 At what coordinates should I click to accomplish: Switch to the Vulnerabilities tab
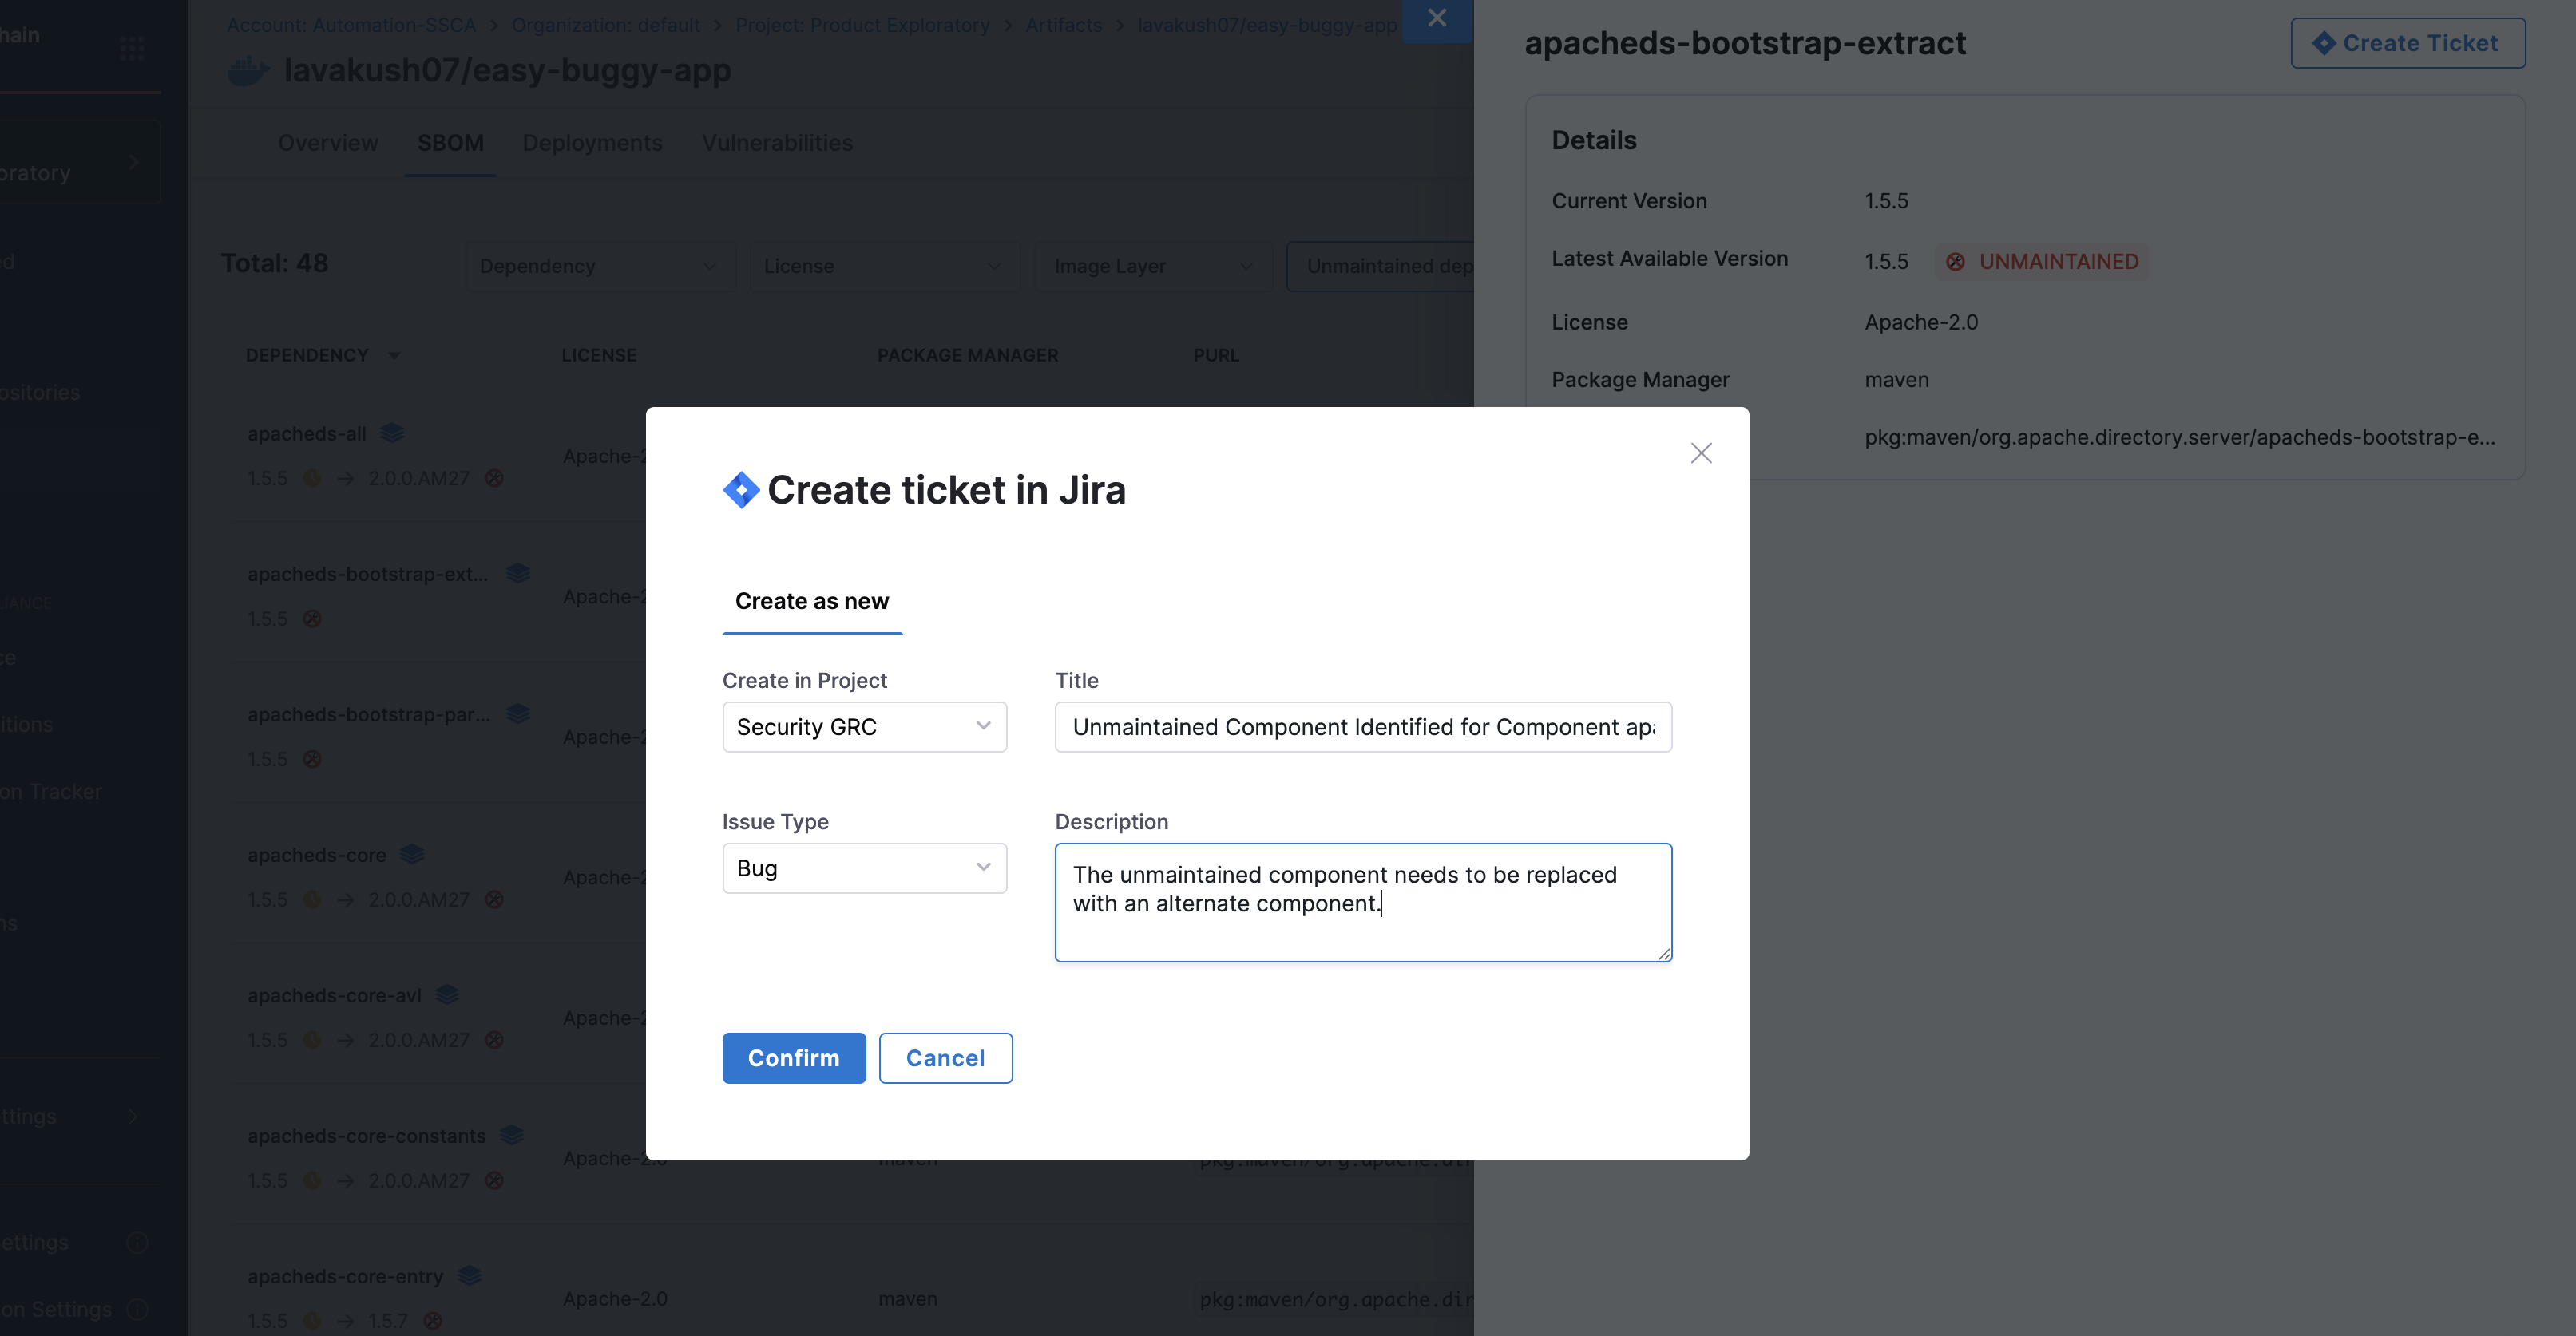[x=777, y=143]
